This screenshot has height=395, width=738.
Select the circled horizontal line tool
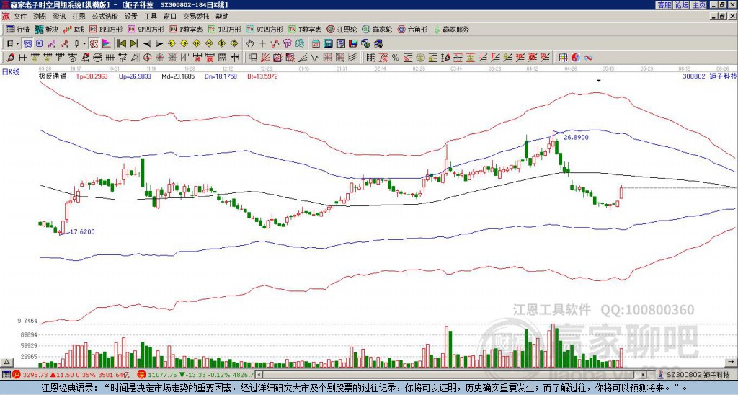coord(97,58)
